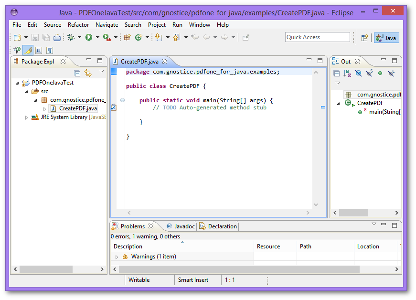The width and height of the screenshot is (416, 300).
Task: Close the CreatePDF.java editor tab
Action: (165, 61)
